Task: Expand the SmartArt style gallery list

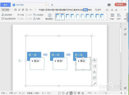Action: [x=107, y=19]
